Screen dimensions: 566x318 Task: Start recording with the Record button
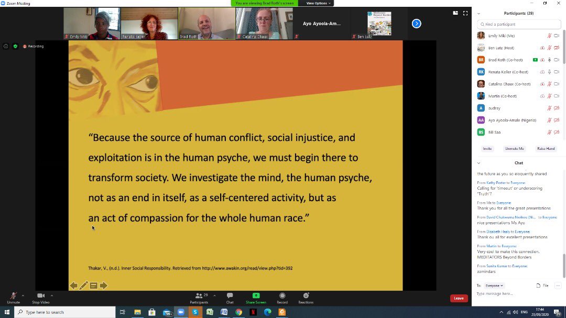pos(282,298)
